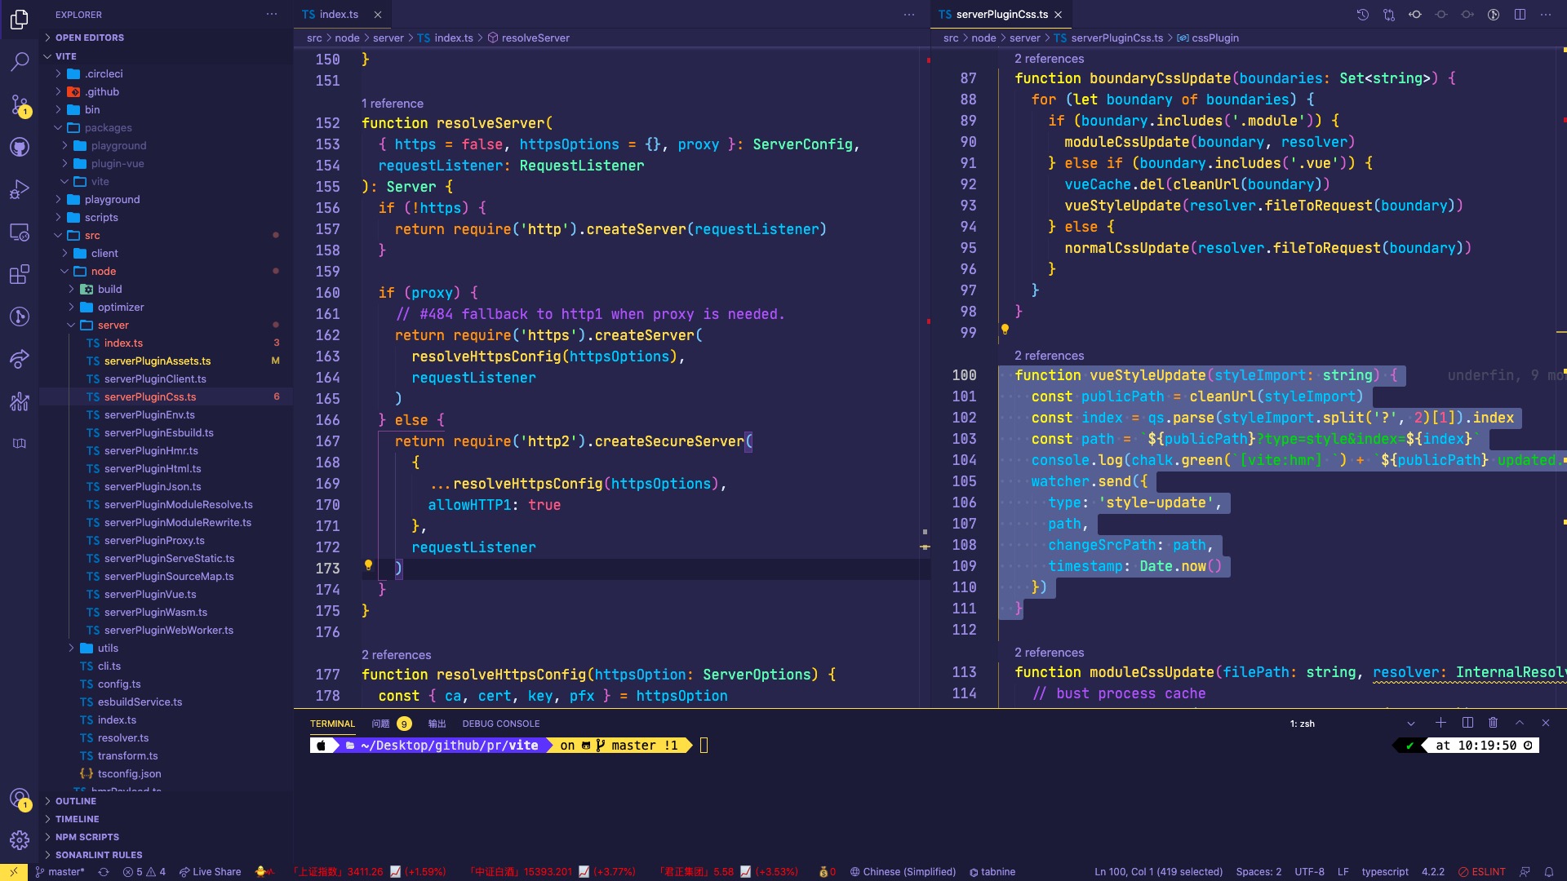This screenshot has width=1567, height=881.
Task: Open the Search view in activity bar
Action: [20, 61]
